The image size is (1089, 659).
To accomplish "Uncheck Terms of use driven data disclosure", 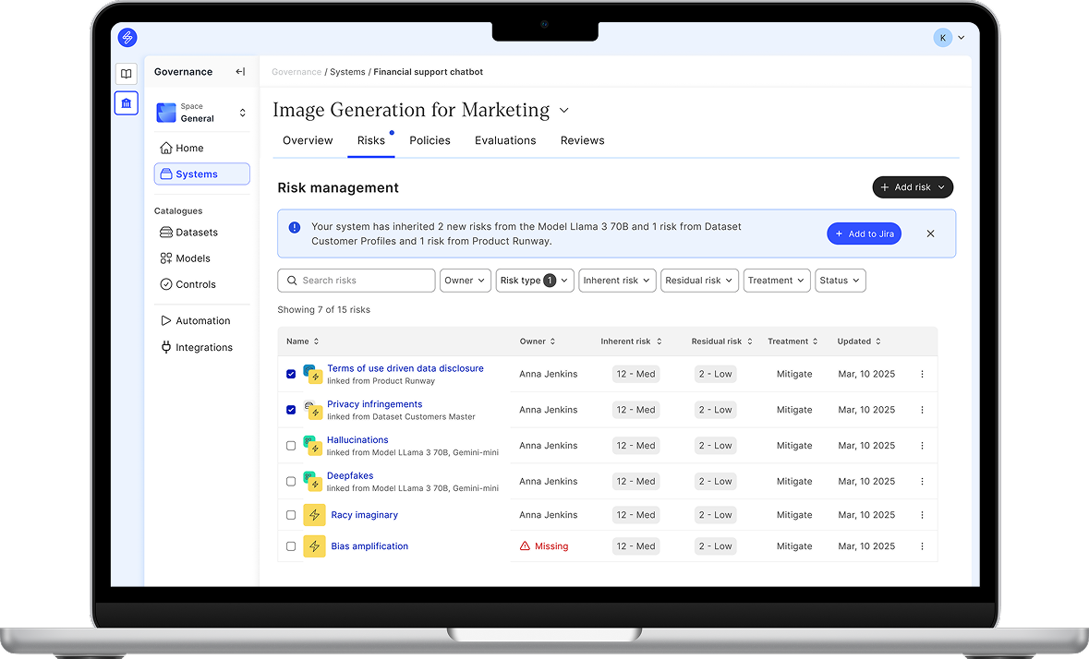I will [291, 374].
